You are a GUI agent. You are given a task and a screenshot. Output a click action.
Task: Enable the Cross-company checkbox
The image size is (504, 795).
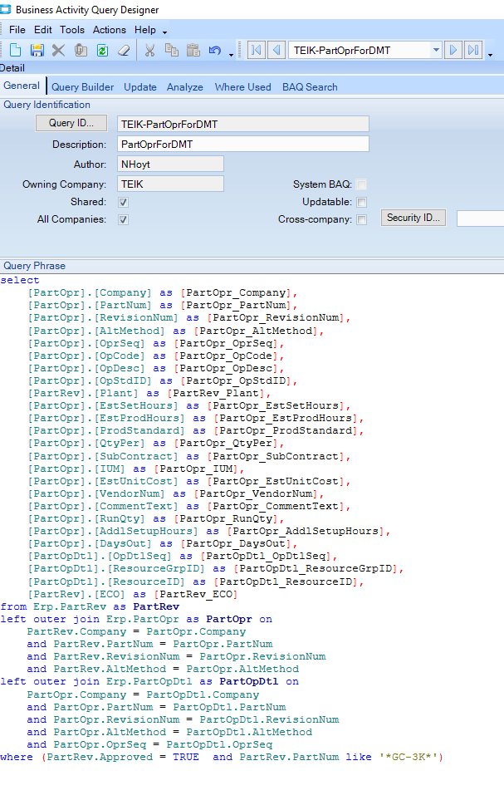(x=361, y=219)
